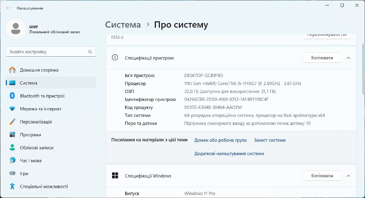
Task: Open Додаткові налаштування системи link
Action: point(229,154)
